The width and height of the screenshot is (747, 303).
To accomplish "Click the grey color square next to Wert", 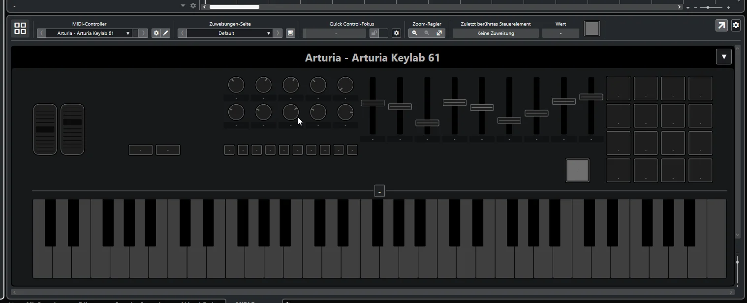I will tap(592, 29).
